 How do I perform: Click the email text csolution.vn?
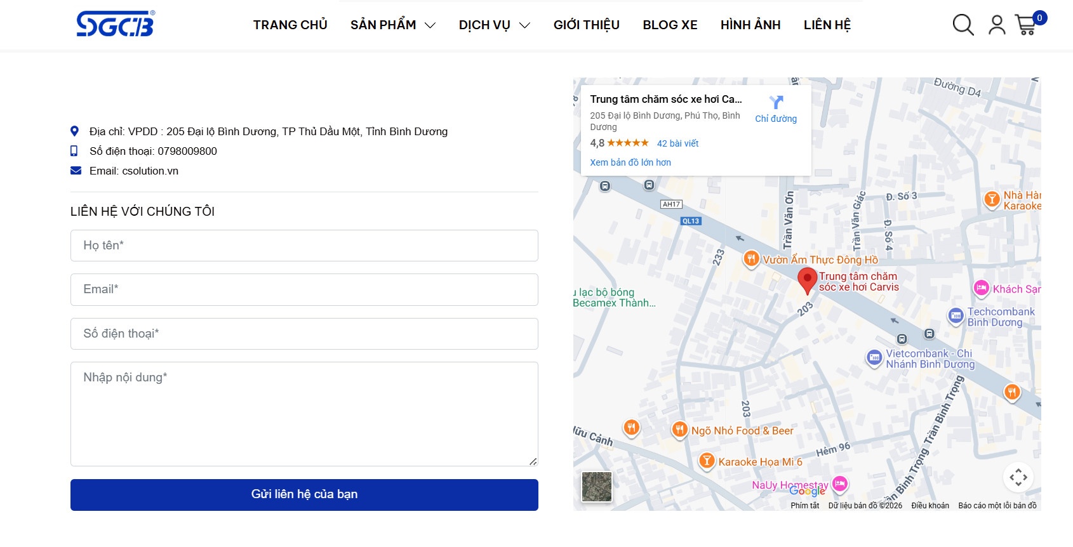150,171
